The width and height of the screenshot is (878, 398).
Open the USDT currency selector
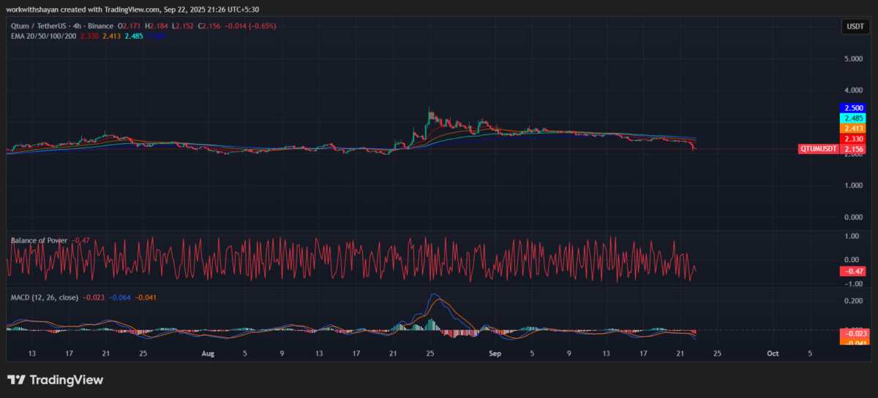point(855,26)
